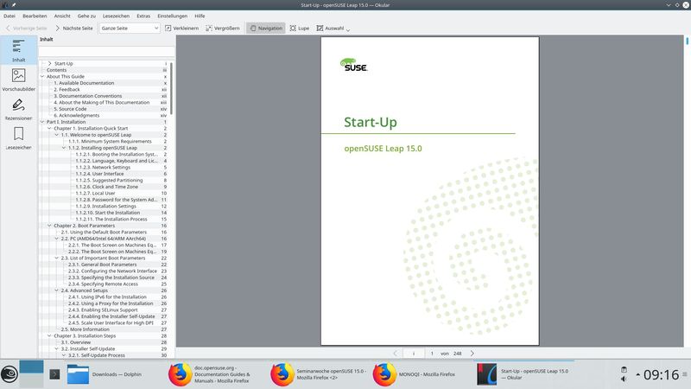Collapse the About This Guide section
The height and width of the screenshot is (389, 691).
tap(42, 76)
